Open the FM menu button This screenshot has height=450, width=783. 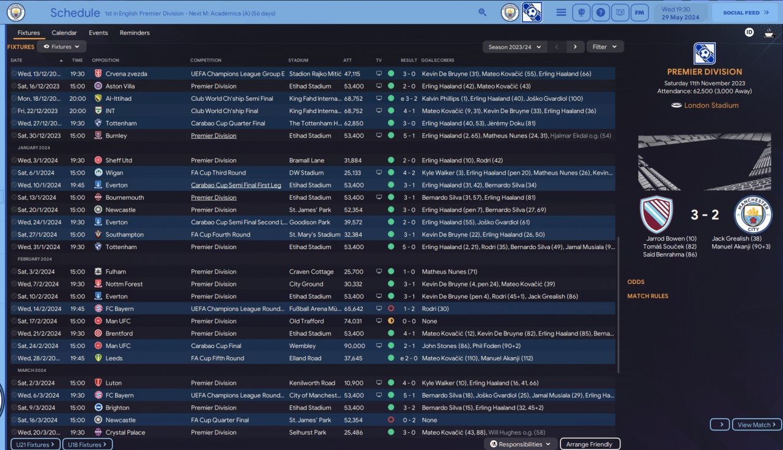coord(640,12)
